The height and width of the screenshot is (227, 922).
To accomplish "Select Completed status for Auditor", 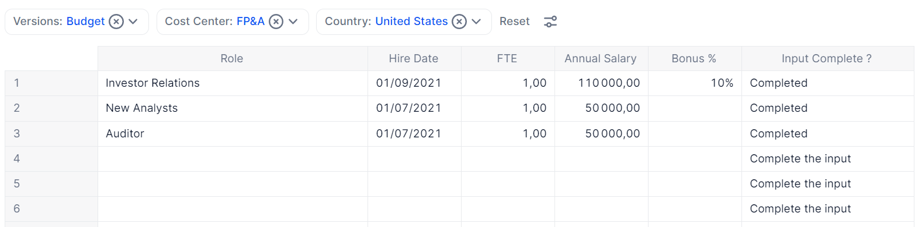I will click(827, 134).
